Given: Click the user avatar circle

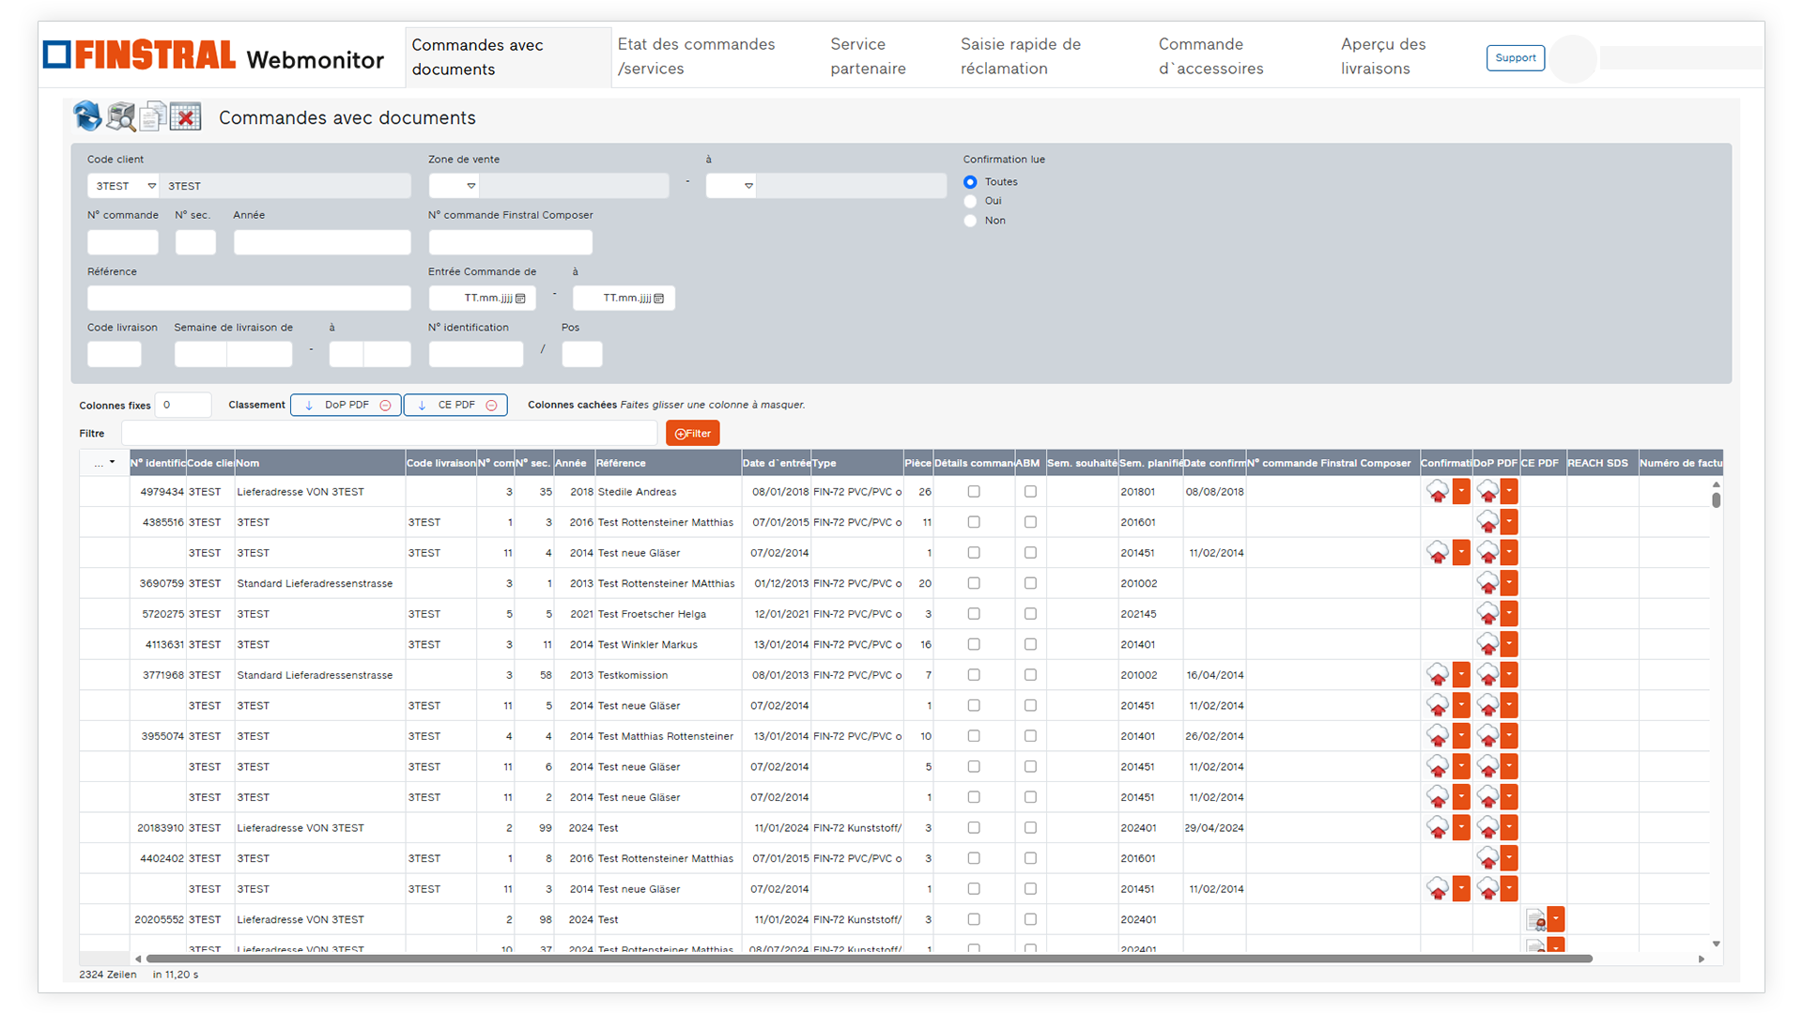Looking at the screenshot, I should [1573, 58].
